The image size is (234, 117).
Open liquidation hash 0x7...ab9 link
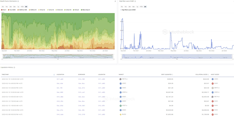coord(60,79)
